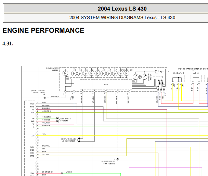
Task: Click the 'COMPUTER DATA LINES SYSTEM' label
Action: point(68,140)
